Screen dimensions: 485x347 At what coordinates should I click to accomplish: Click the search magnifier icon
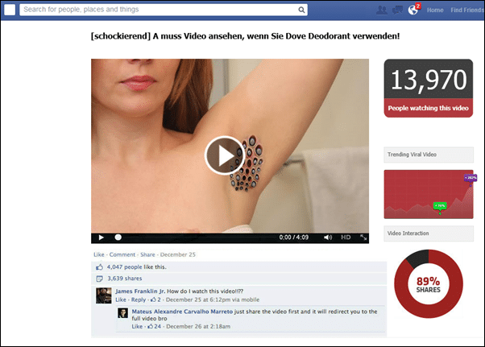pyautogui.click(x=301, y=10)
